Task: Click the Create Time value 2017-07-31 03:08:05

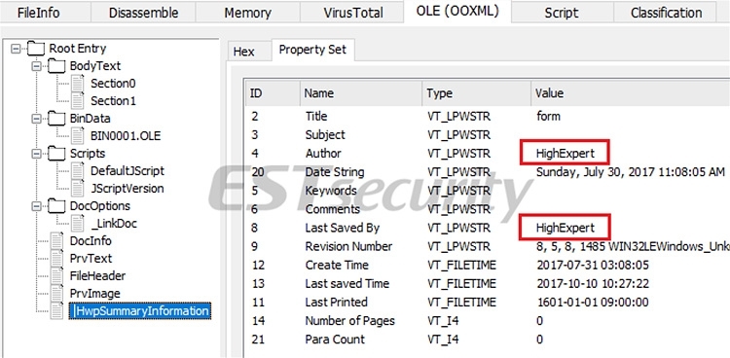Action: point(592,265)
